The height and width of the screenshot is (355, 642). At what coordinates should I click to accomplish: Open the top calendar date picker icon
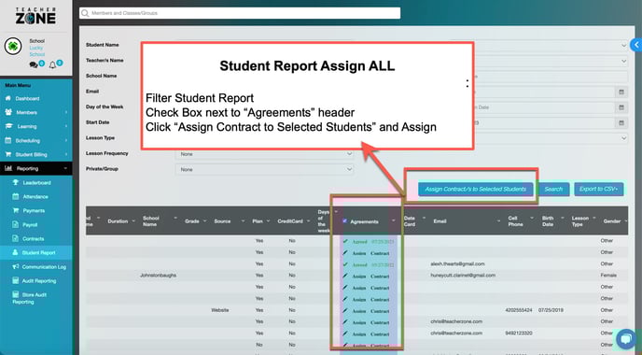pyautogui.click(x=621, y=92)
